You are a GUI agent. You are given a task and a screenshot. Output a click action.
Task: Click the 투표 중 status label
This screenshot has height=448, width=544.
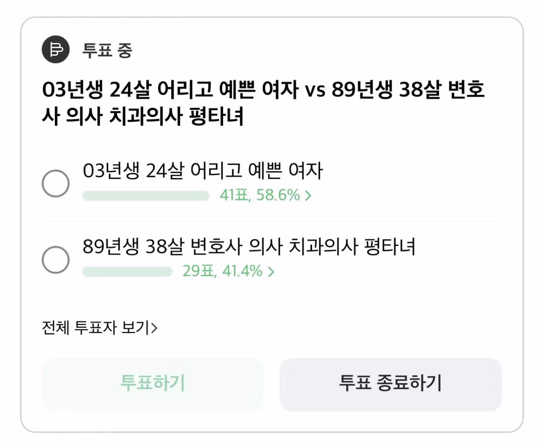tap(107, 49)
